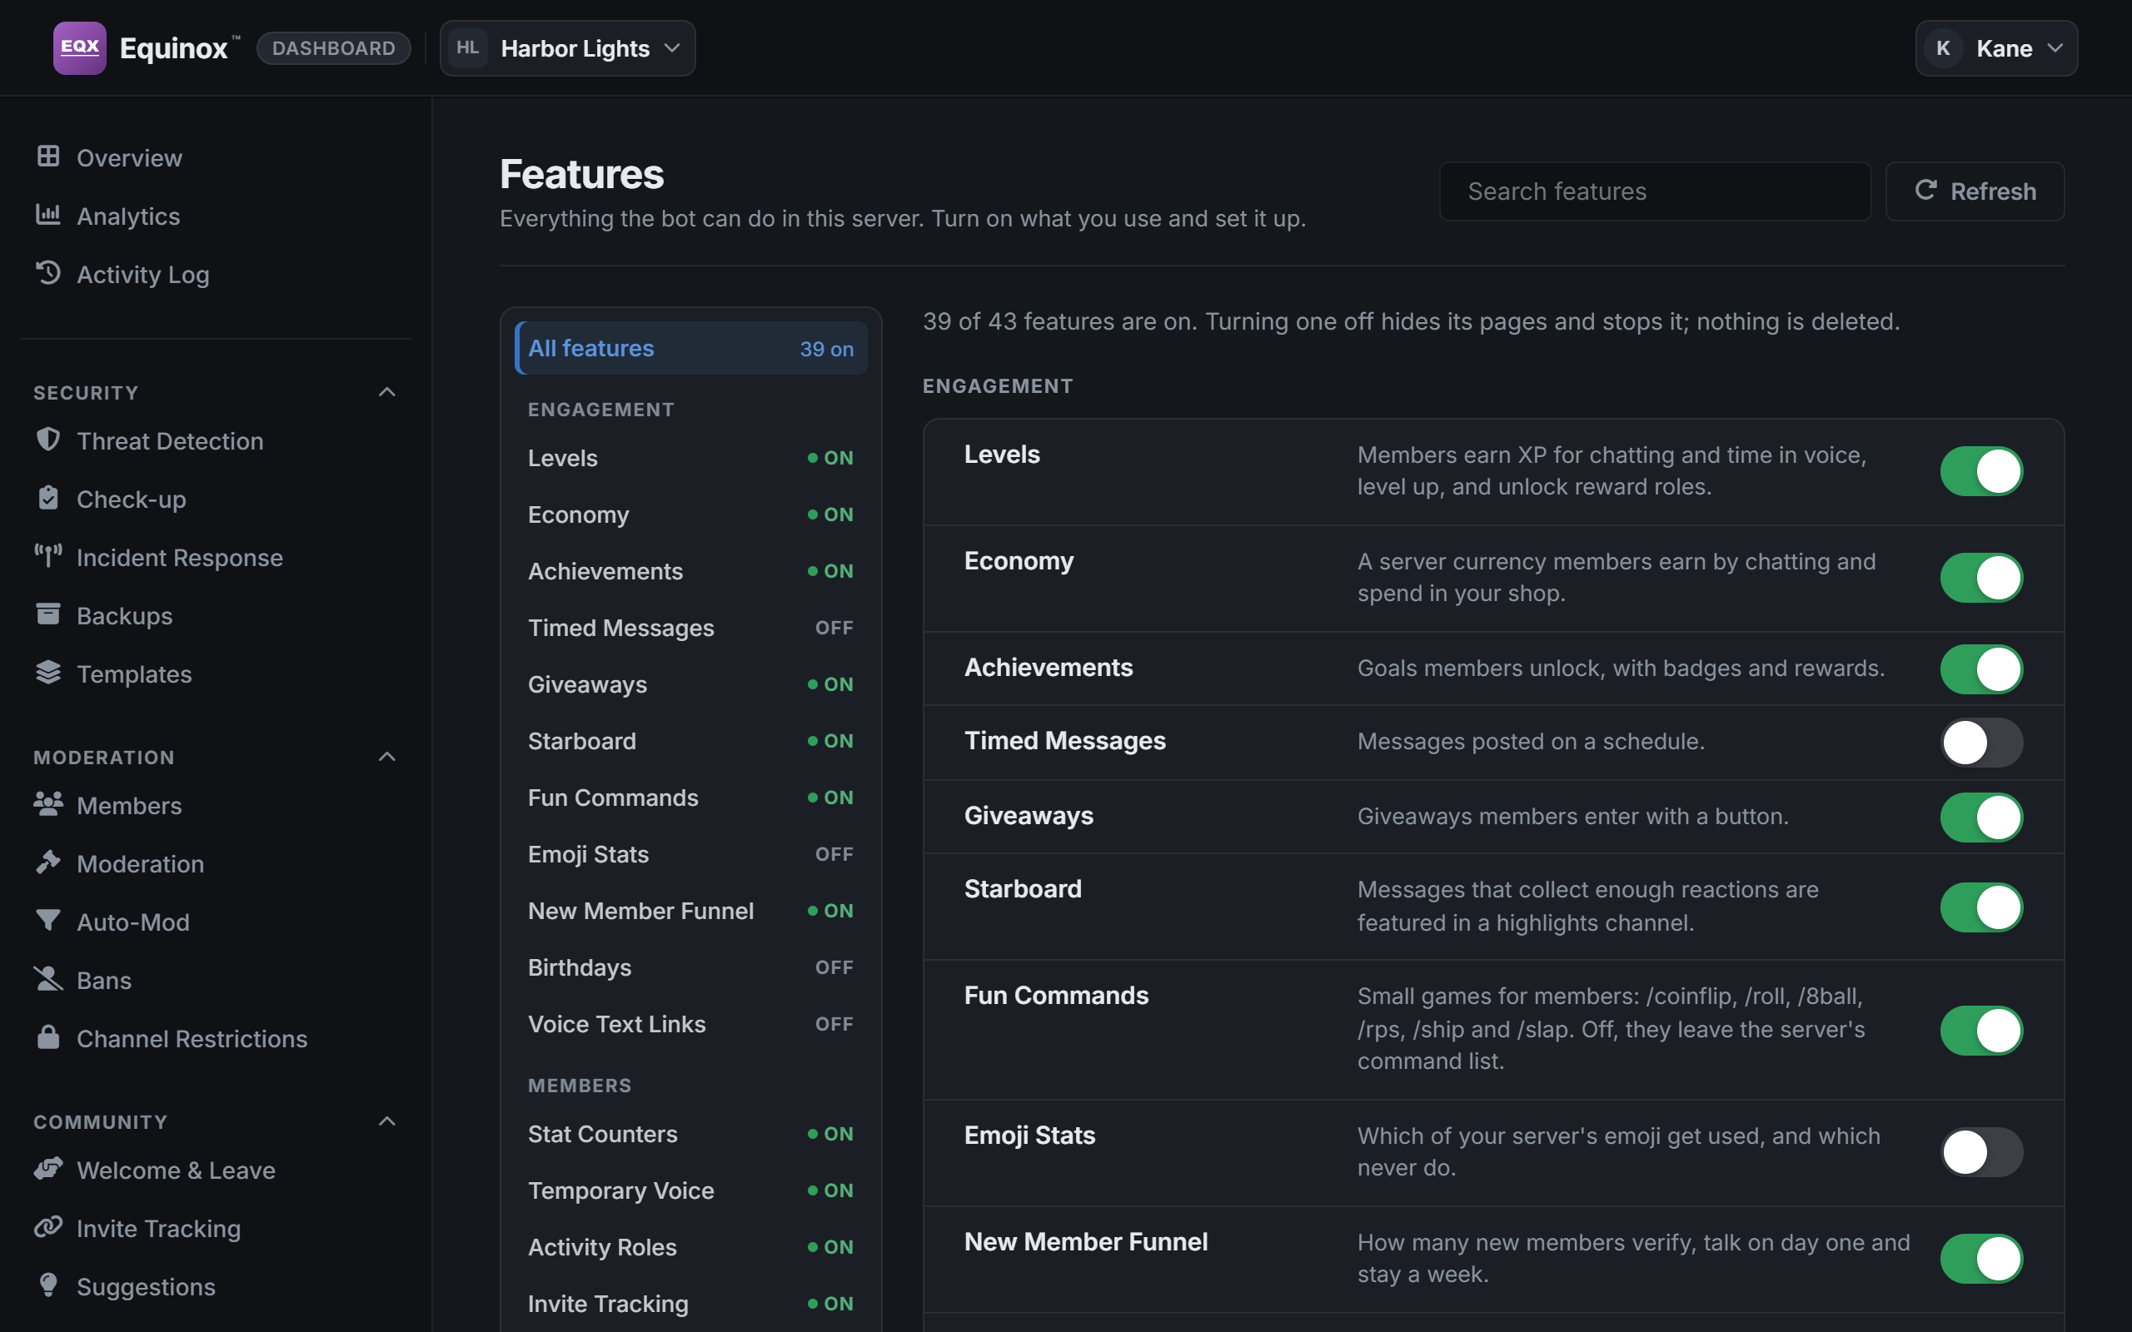Click the Equinox brand name

pos(173,48)
